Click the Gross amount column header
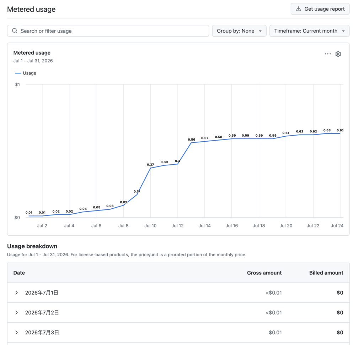Screen dimensions: 364x345 264,273
